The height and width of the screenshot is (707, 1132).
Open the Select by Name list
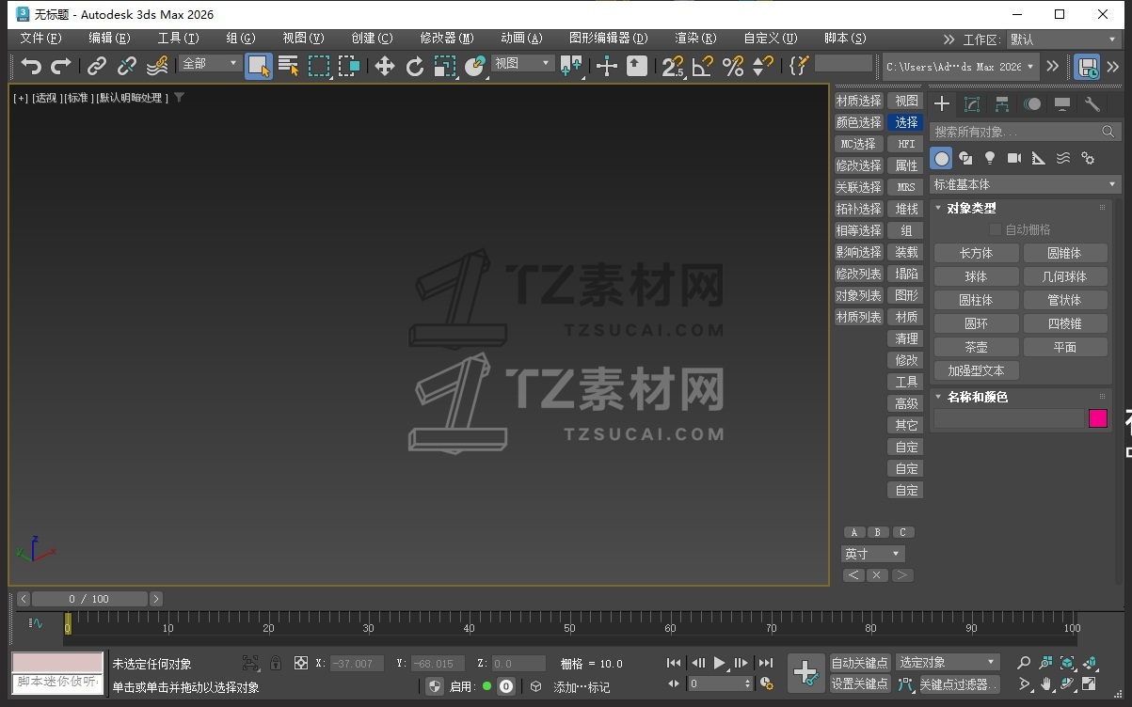pos(289,66)
